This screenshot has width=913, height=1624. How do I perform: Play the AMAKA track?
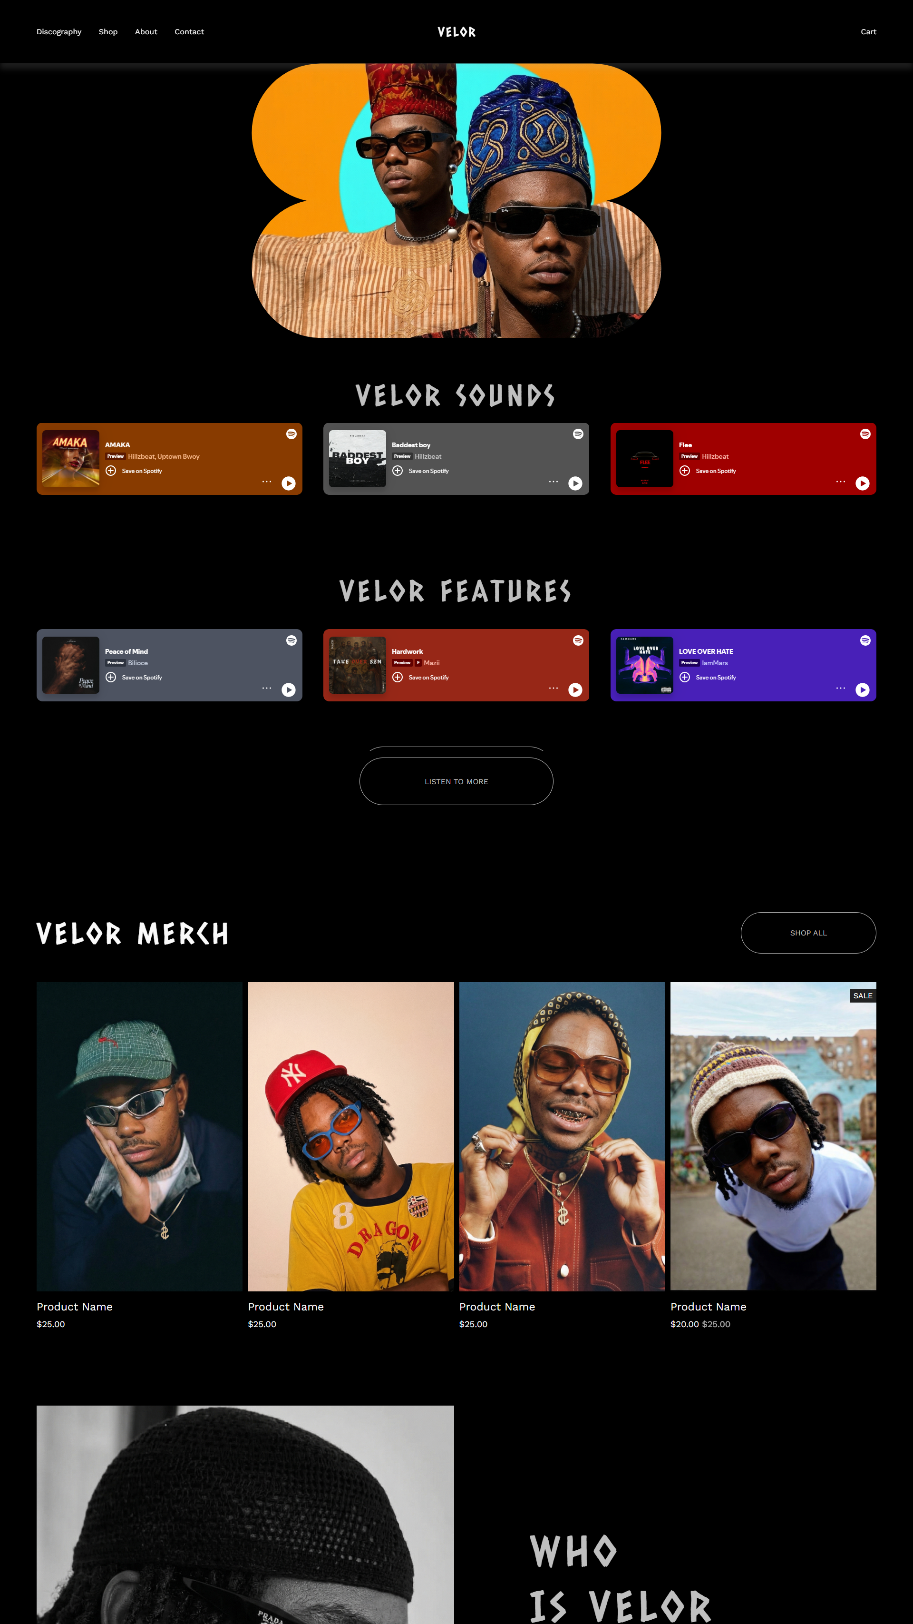tap(289, 483)
